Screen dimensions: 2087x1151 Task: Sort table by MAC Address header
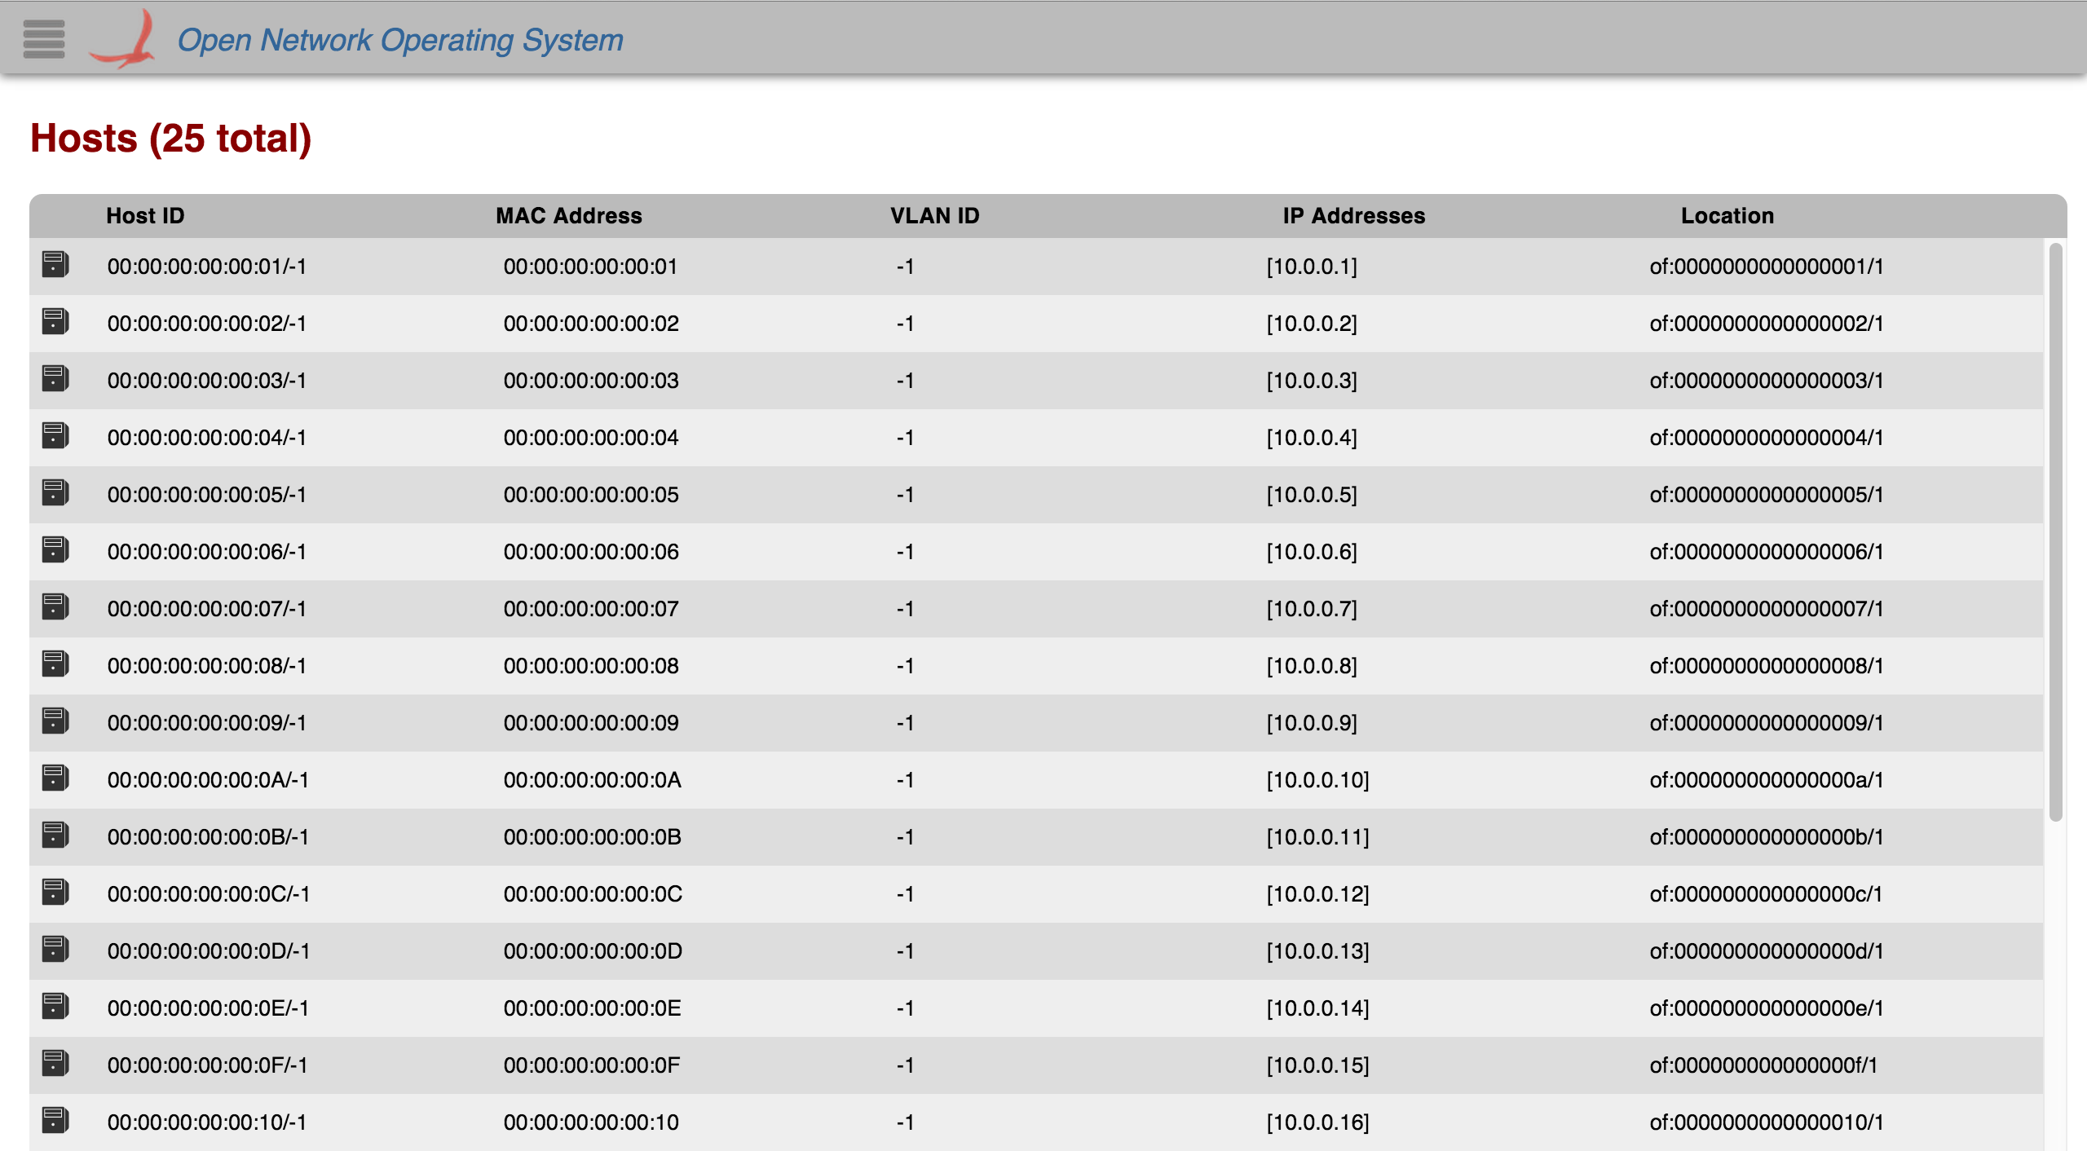[568, 216]
